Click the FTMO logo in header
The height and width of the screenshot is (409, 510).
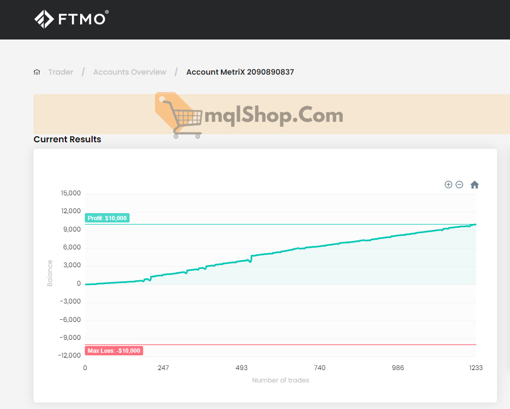coord(71,19)
